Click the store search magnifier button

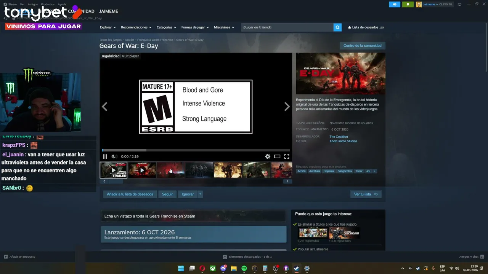(337, 27)
